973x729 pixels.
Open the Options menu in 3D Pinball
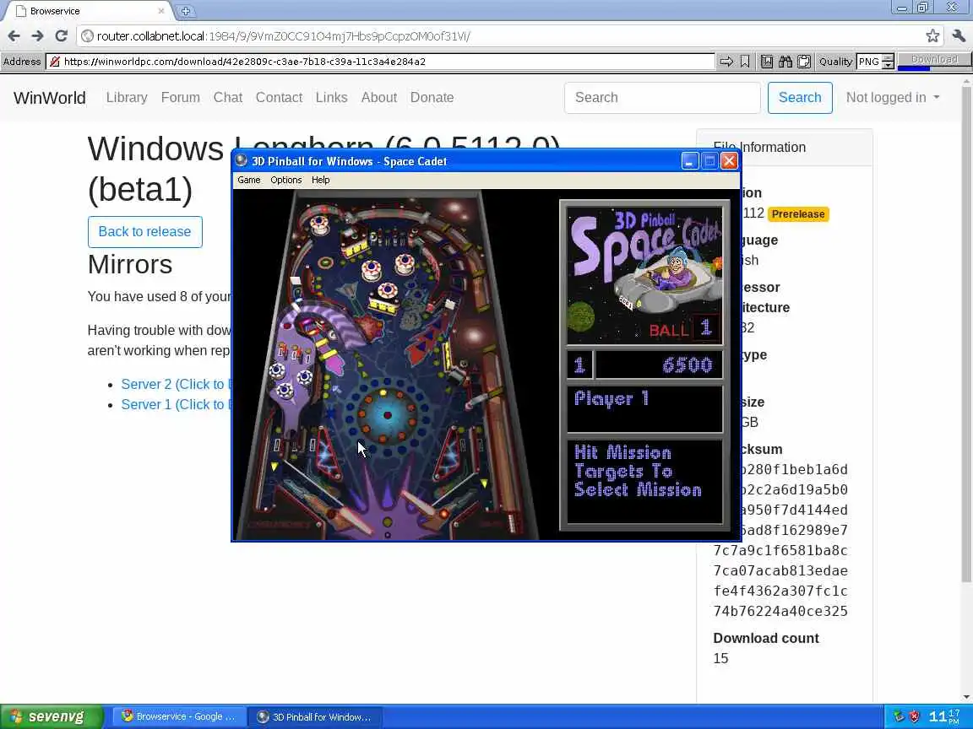click(x=286, y=180)
